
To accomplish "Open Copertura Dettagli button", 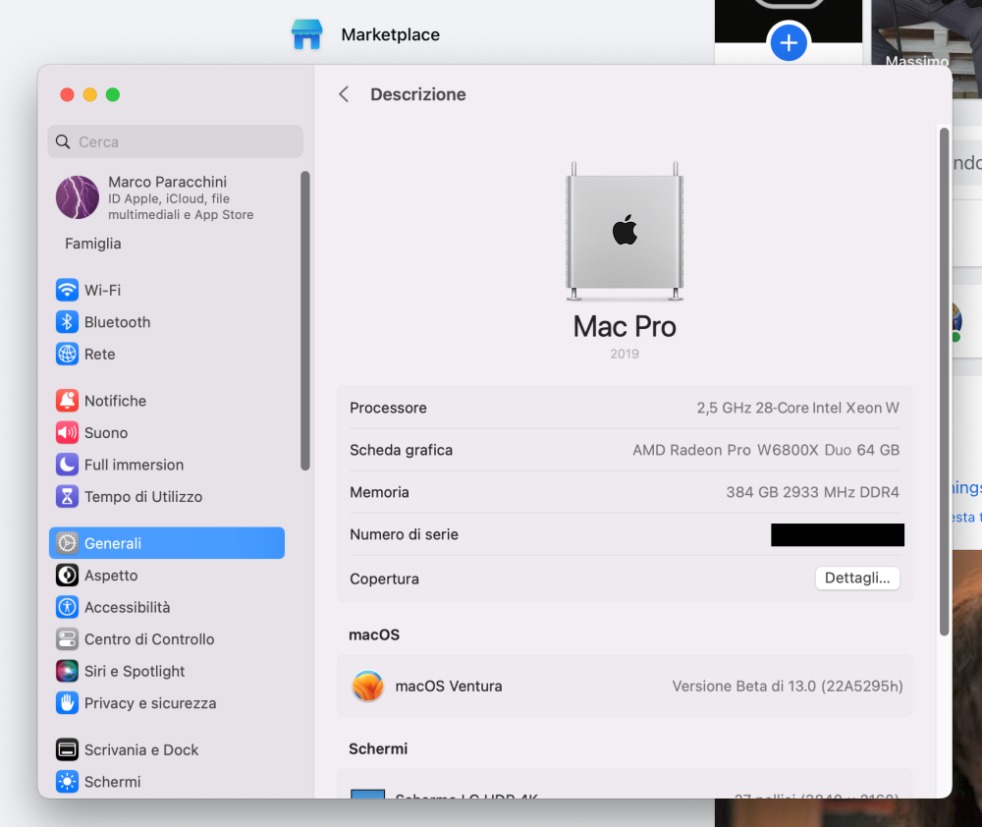I will point(857,578).
